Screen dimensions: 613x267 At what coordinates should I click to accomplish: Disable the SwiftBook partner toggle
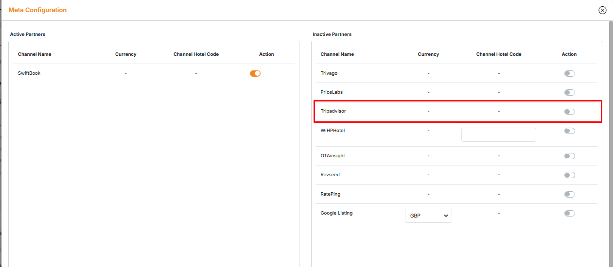coord(255,73)
